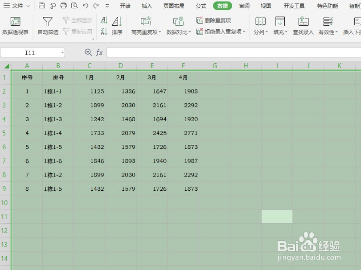The image size is (361, 270).
Task: Click the print icon in quick toolbar
Action: (64, 5)
